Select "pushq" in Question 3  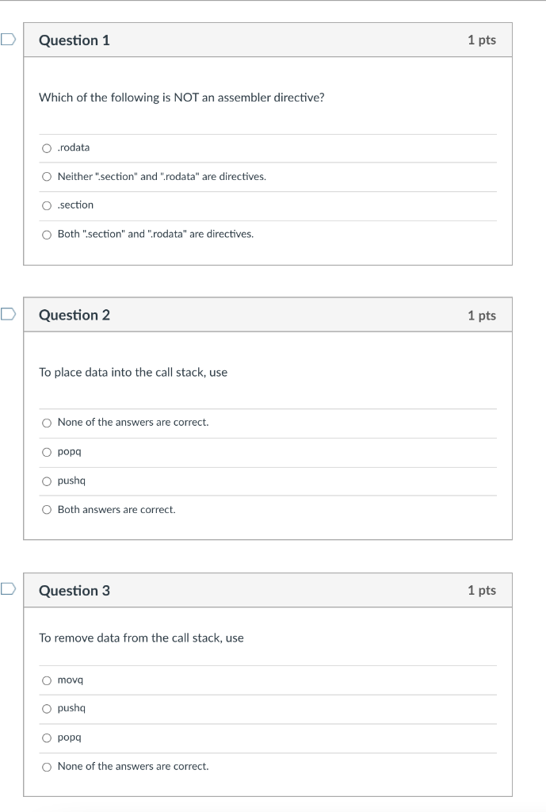[47, 708]
